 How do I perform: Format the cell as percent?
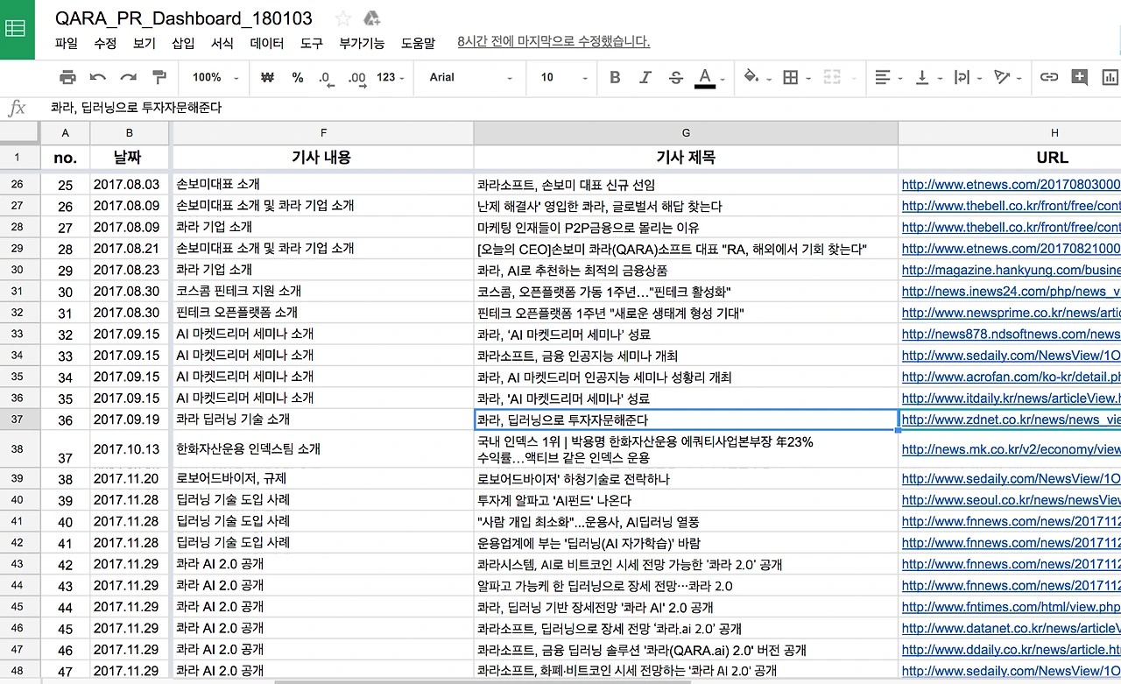pos(298,77)
